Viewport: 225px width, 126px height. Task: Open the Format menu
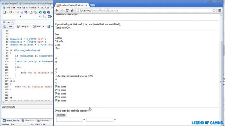pos(33,8)
